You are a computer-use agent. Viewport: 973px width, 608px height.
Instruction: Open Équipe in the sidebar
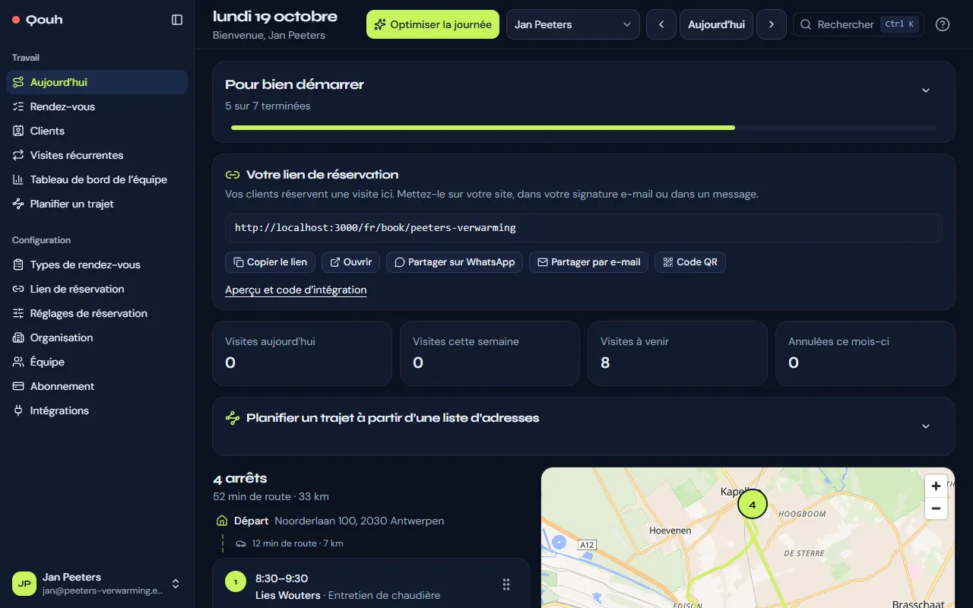point(97,362)
